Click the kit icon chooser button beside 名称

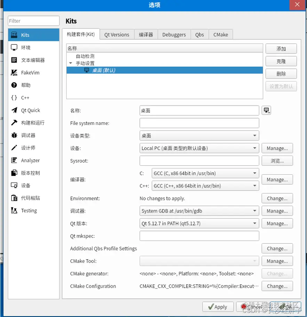pos(266,110)
